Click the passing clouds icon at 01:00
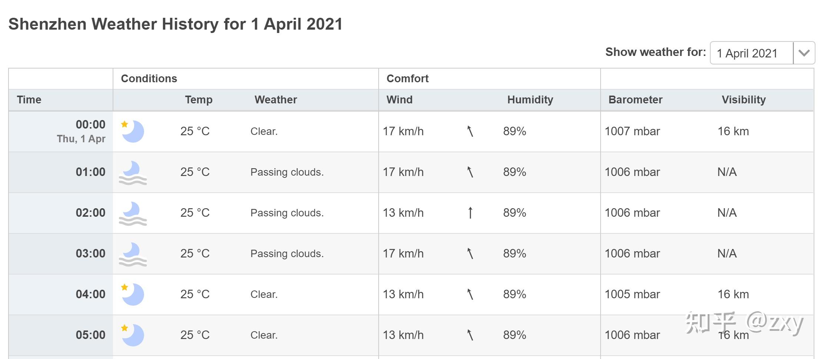 pyautogui.click(x=132, y=173)
